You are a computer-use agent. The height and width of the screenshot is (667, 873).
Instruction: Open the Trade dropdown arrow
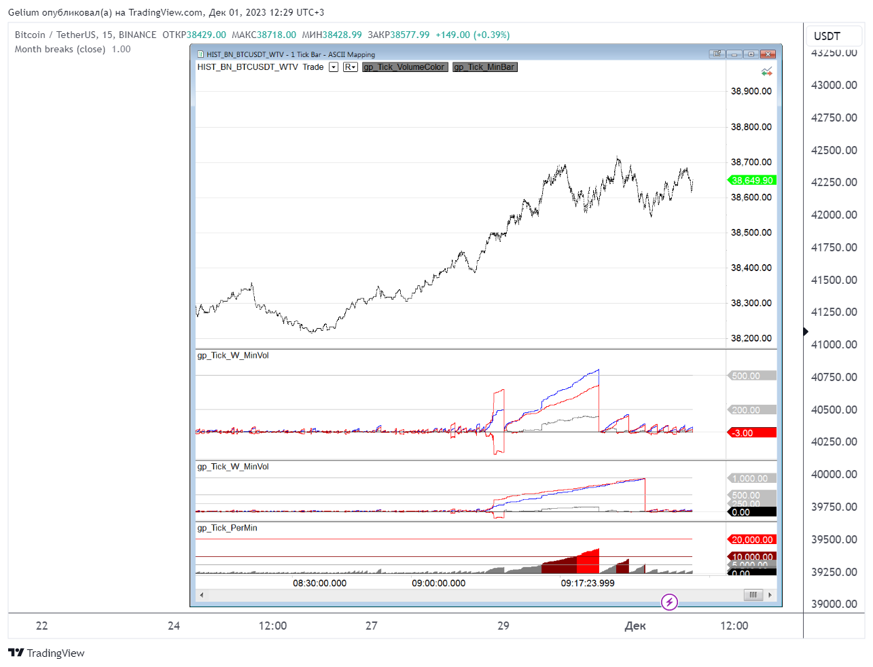pos(334,67)
